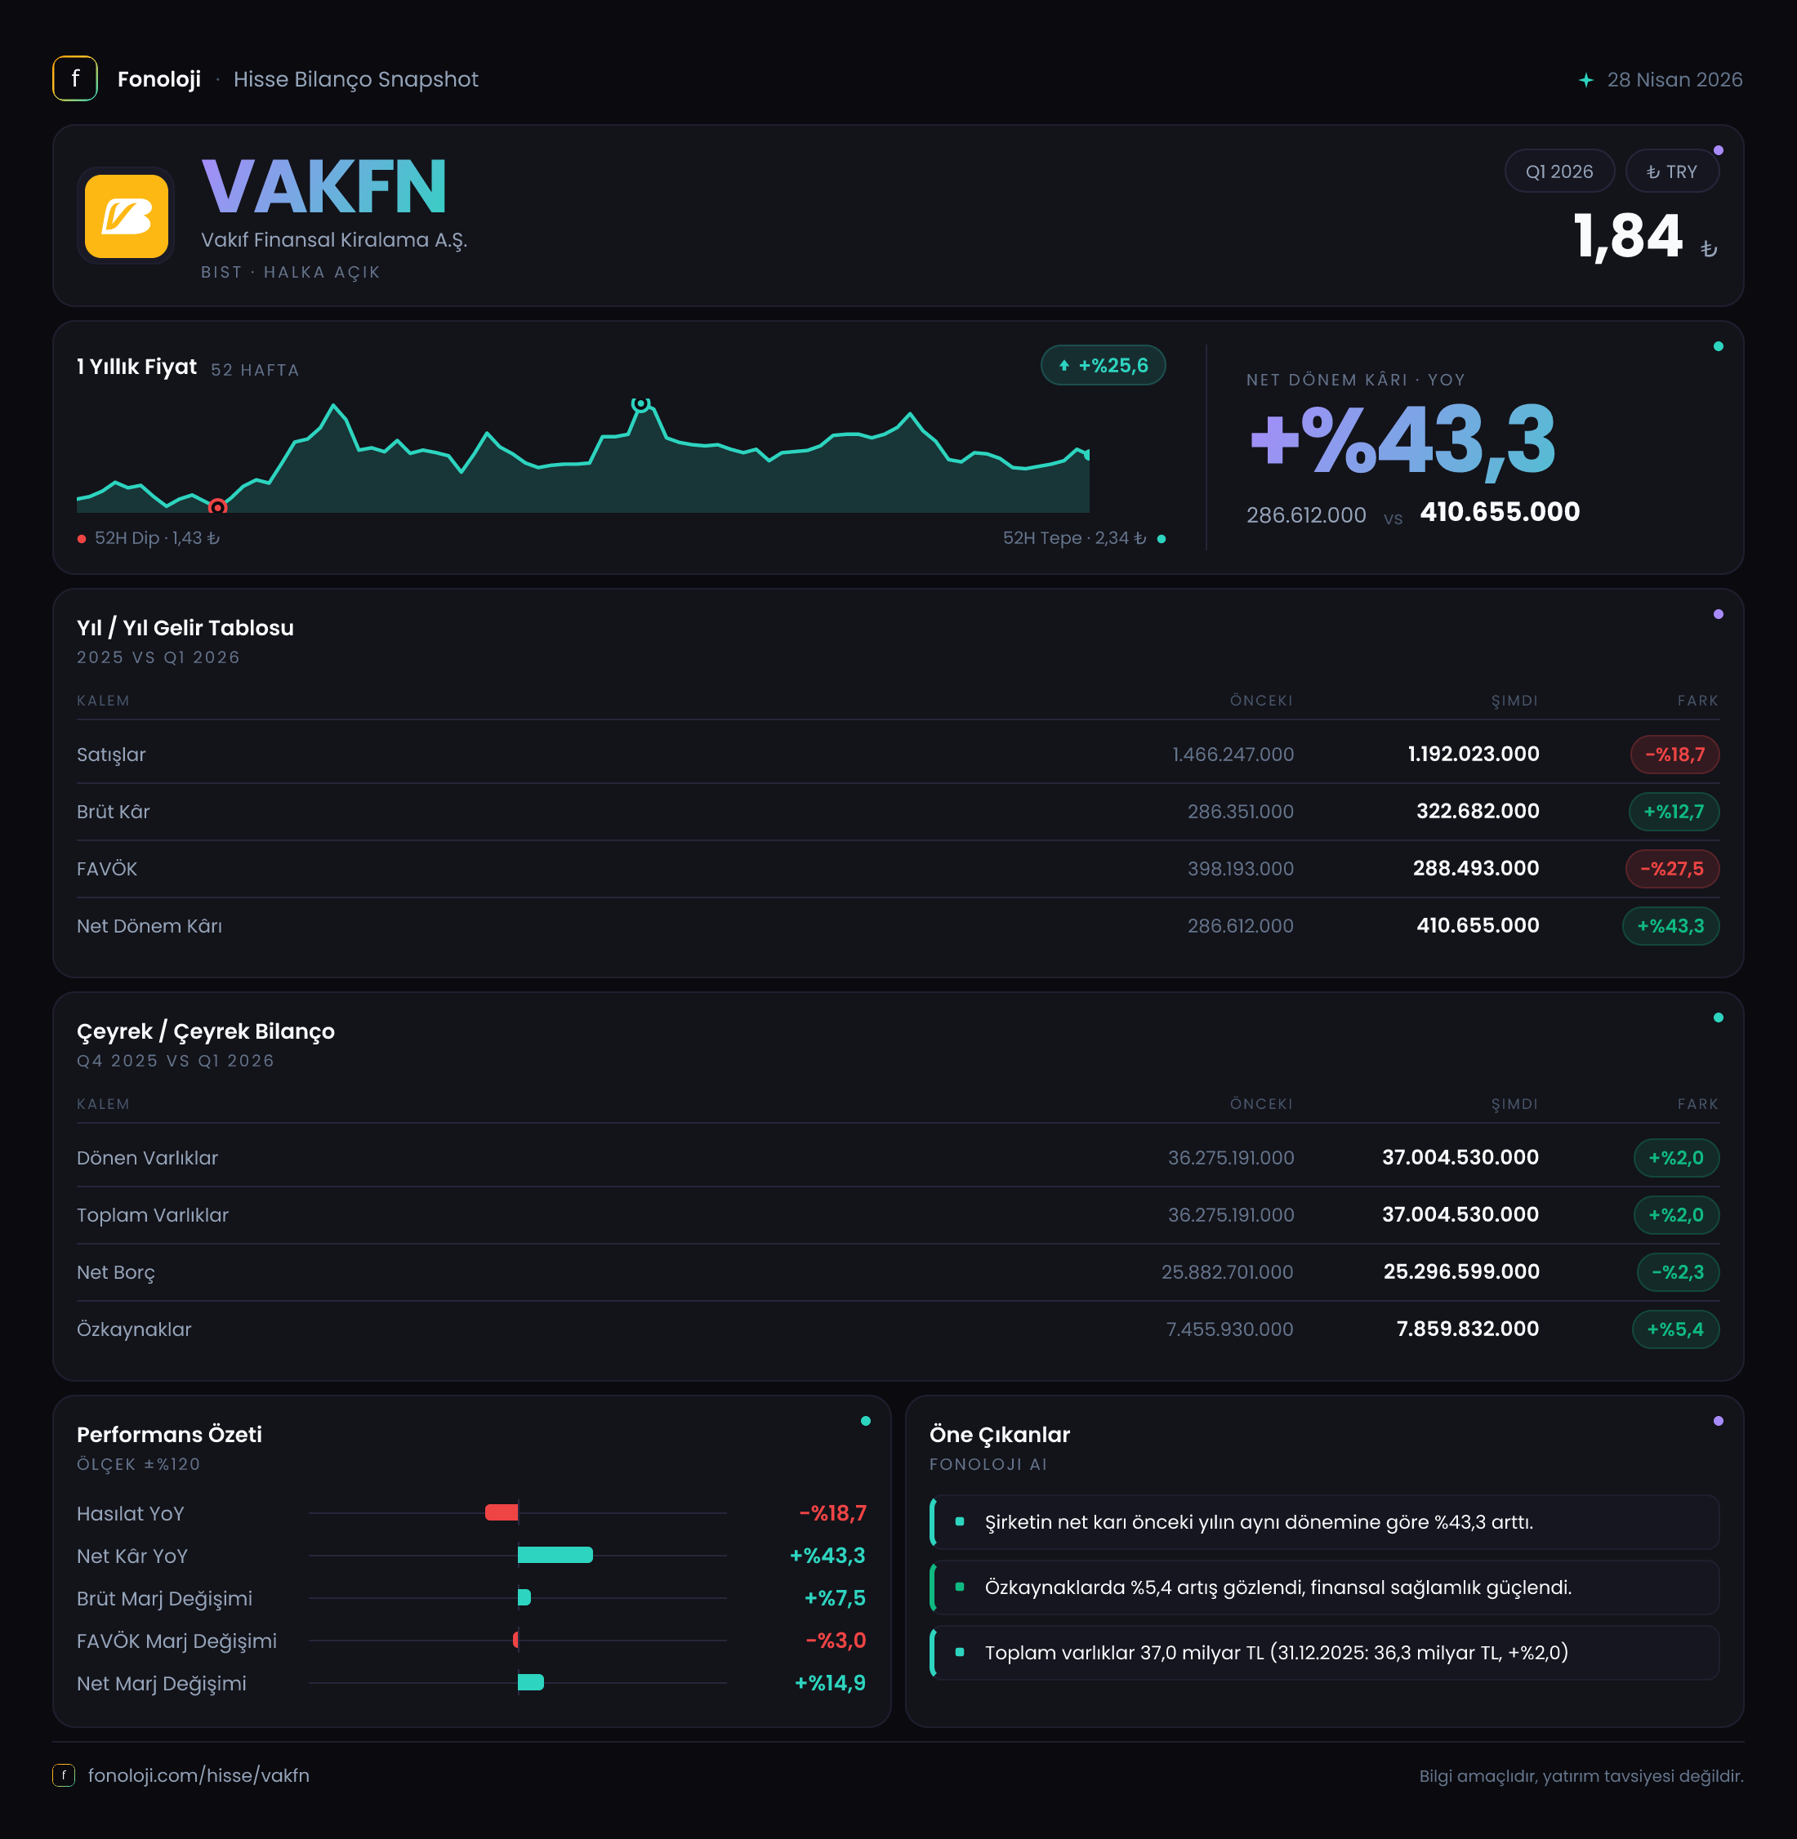
Task: Click the Net Dönem Kârı +%43,3 table badge
Action: click(x=1670, y=926)
